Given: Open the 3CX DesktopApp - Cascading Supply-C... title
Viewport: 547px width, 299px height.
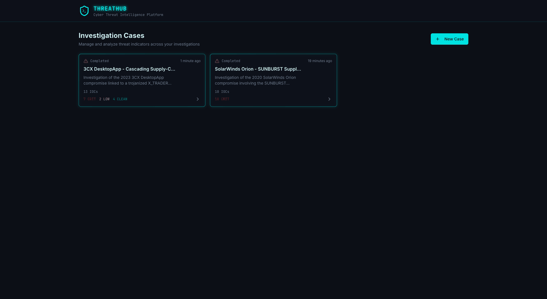Looking at the screenshot, I should (129, 69).
